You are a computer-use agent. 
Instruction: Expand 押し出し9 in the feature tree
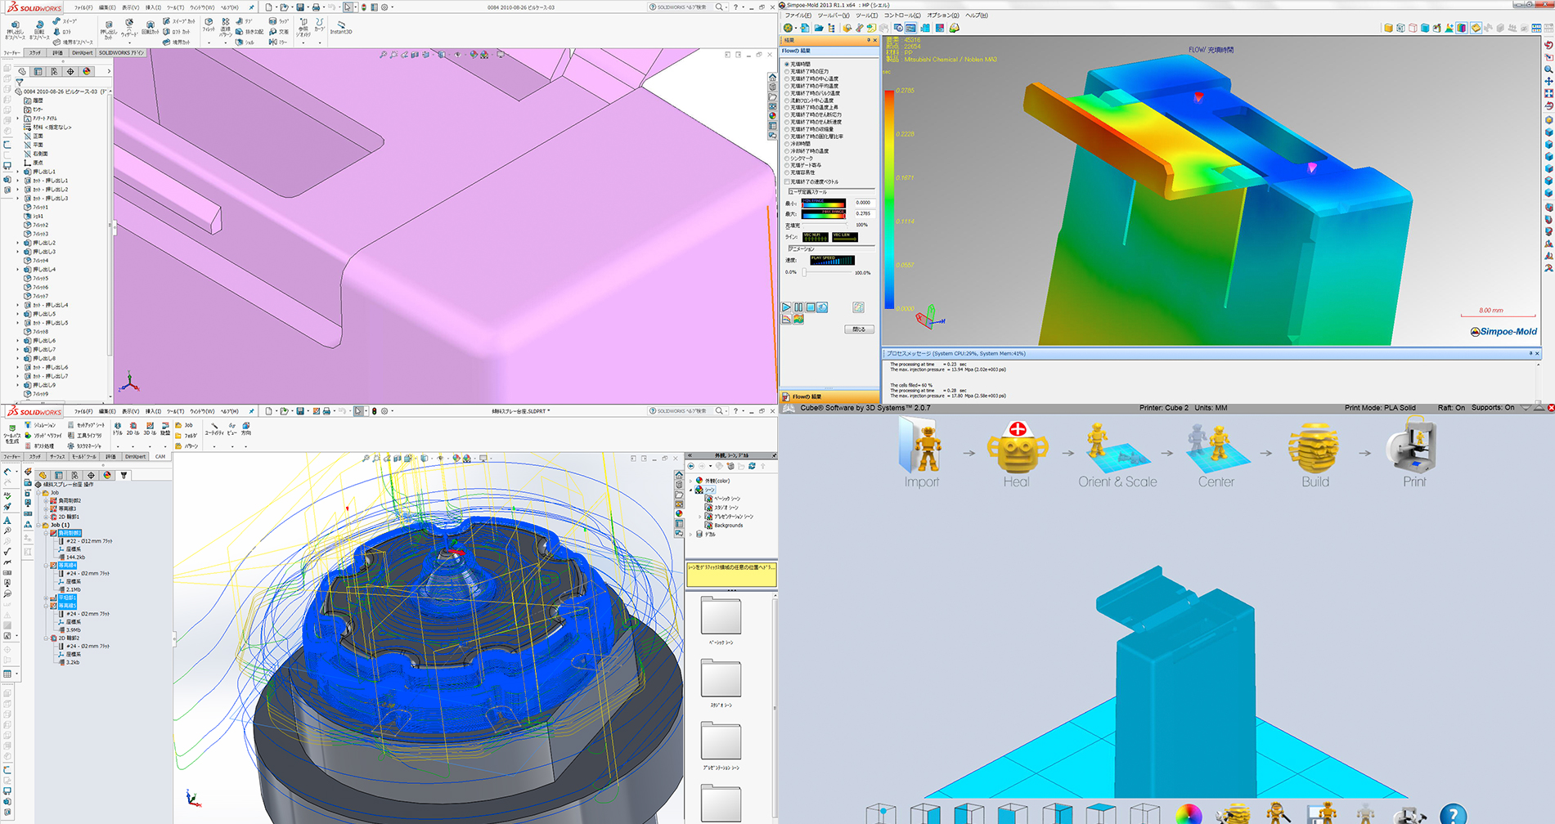(x=18, y=385)
